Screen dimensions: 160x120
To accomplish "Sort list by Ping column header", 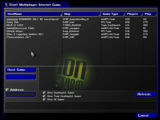I will [149, 14].
